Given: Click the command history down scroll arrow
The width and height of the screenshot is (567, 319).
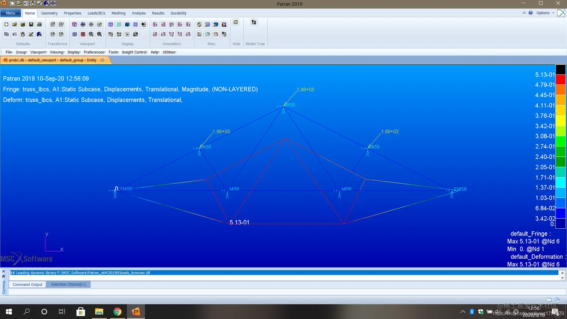Looking at the screenshot, I should pos(562,278).
